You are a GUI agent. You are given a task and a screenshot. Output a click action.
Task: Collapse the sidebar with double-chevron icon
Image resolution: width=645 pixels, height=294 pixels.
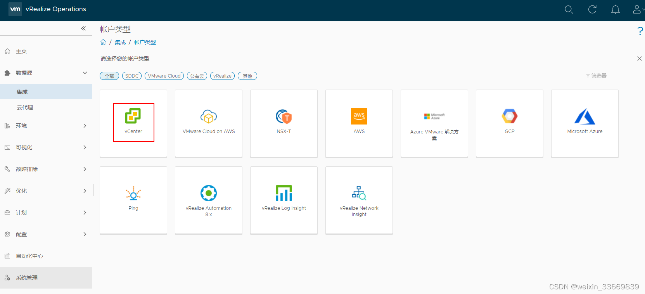(x=83, y=28)
